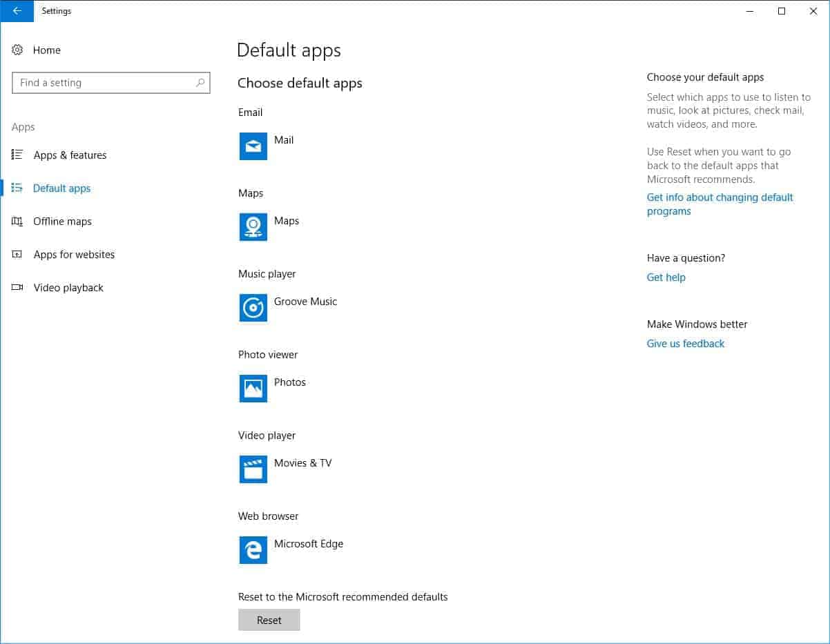Click the Apps & features list icon
The width and height of the screenshot is (830, 644).
(x=17, y=155)
